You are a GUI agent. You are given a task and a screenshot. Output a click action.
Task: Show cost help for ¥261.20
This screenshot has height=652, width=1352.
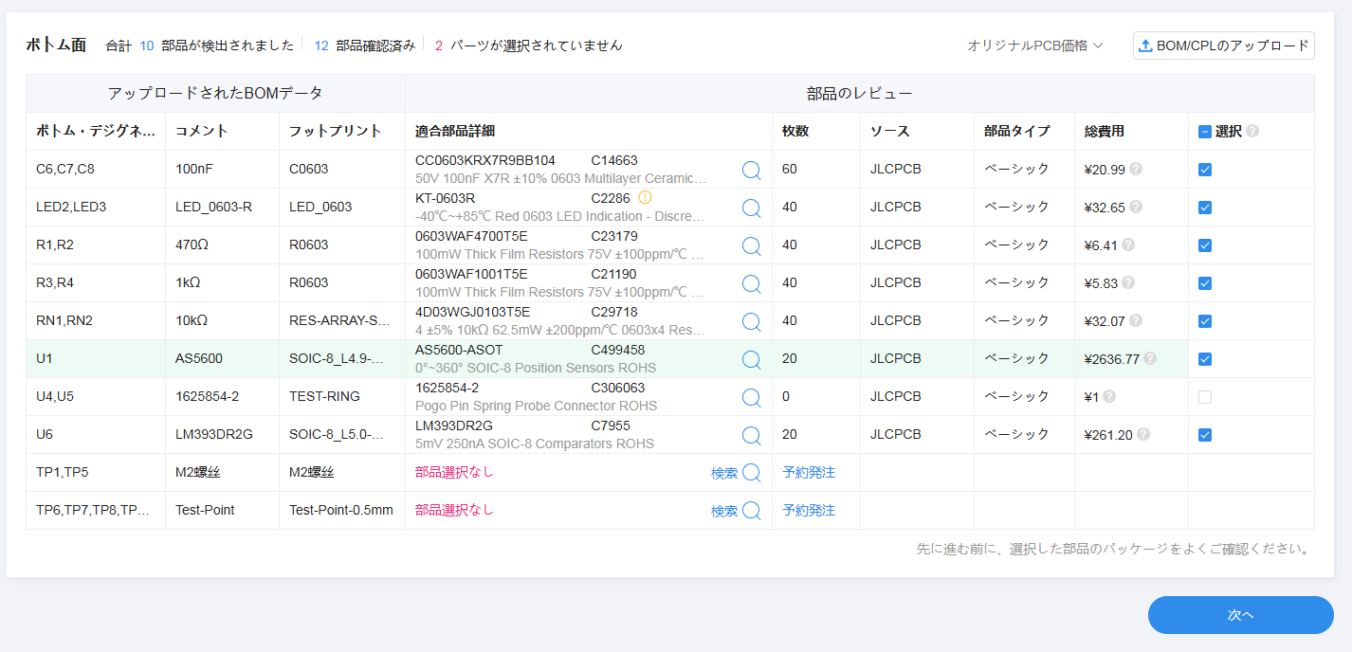tap(1143, 434)
